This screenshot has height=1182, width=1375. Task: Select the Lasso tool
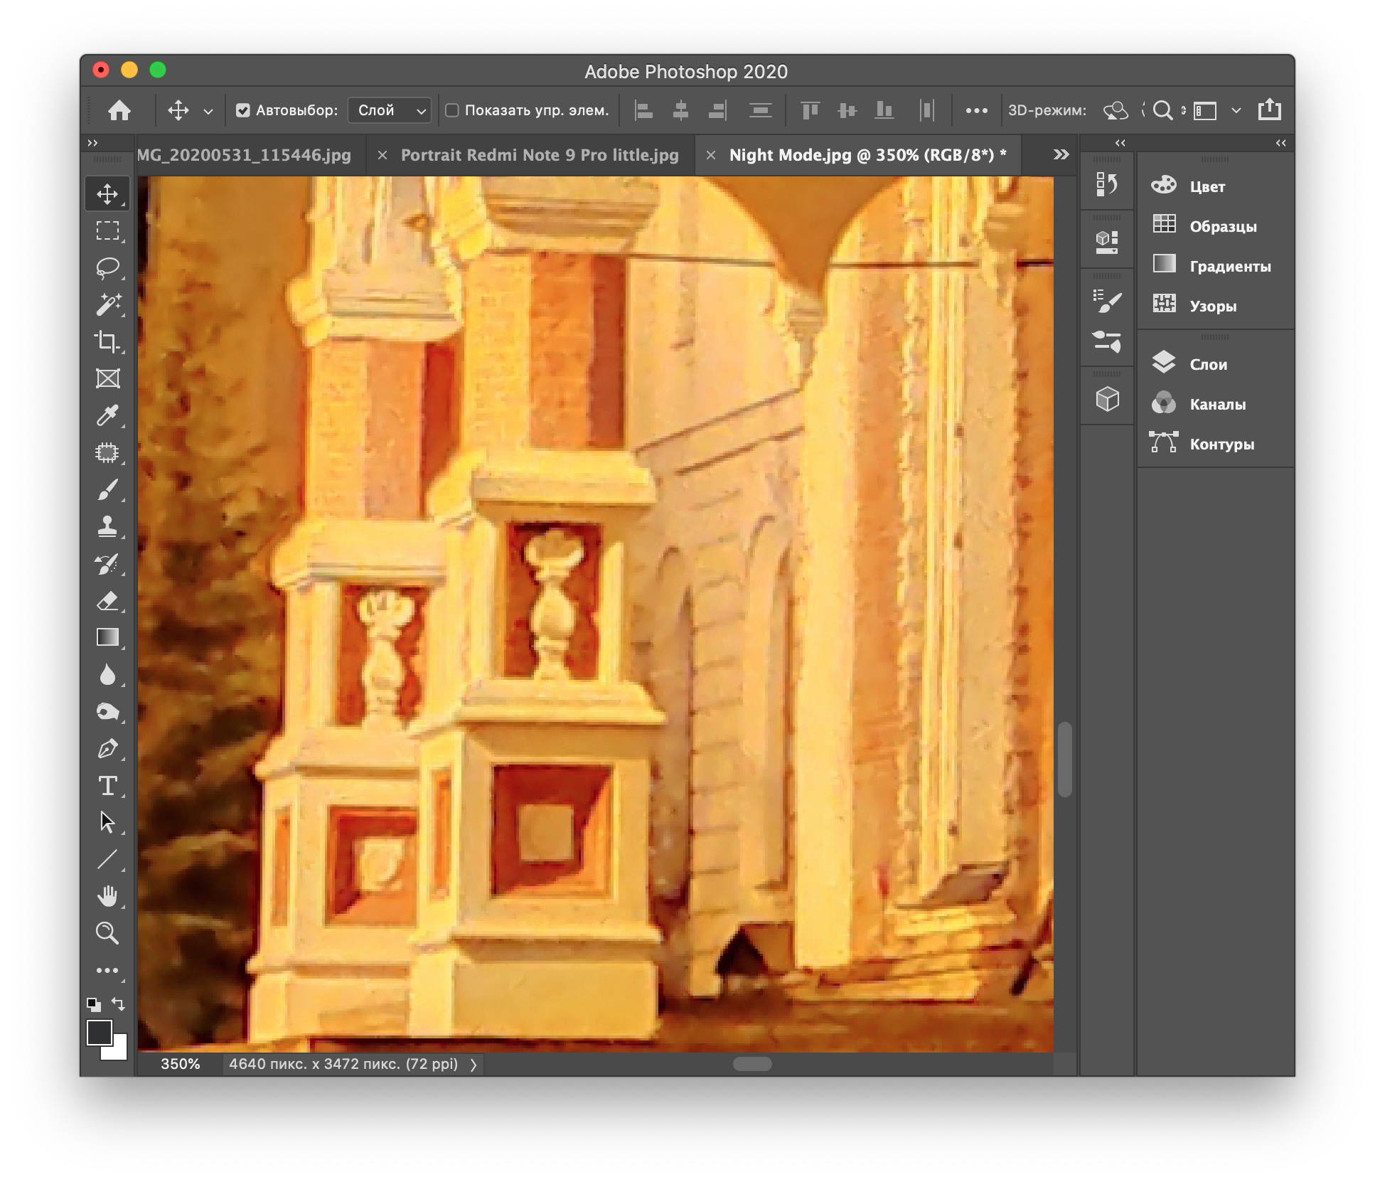click(x=107, y=268)
